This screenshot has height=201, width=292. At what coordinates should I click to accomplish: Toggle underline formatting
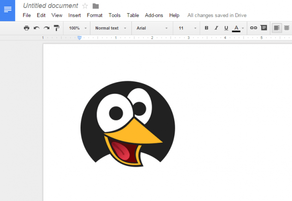click(226, 28)
